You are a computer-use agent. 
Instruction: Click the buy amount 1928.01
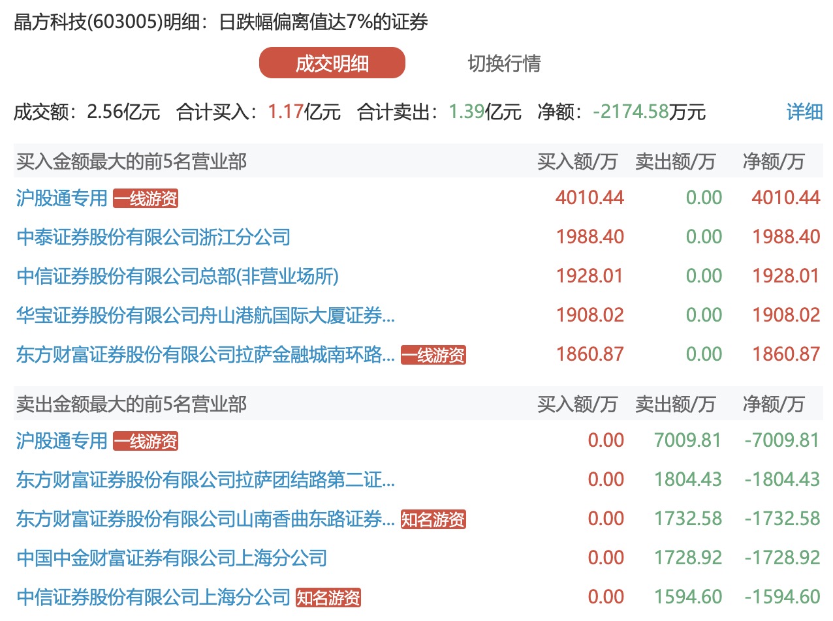click(x=590, y=276)
